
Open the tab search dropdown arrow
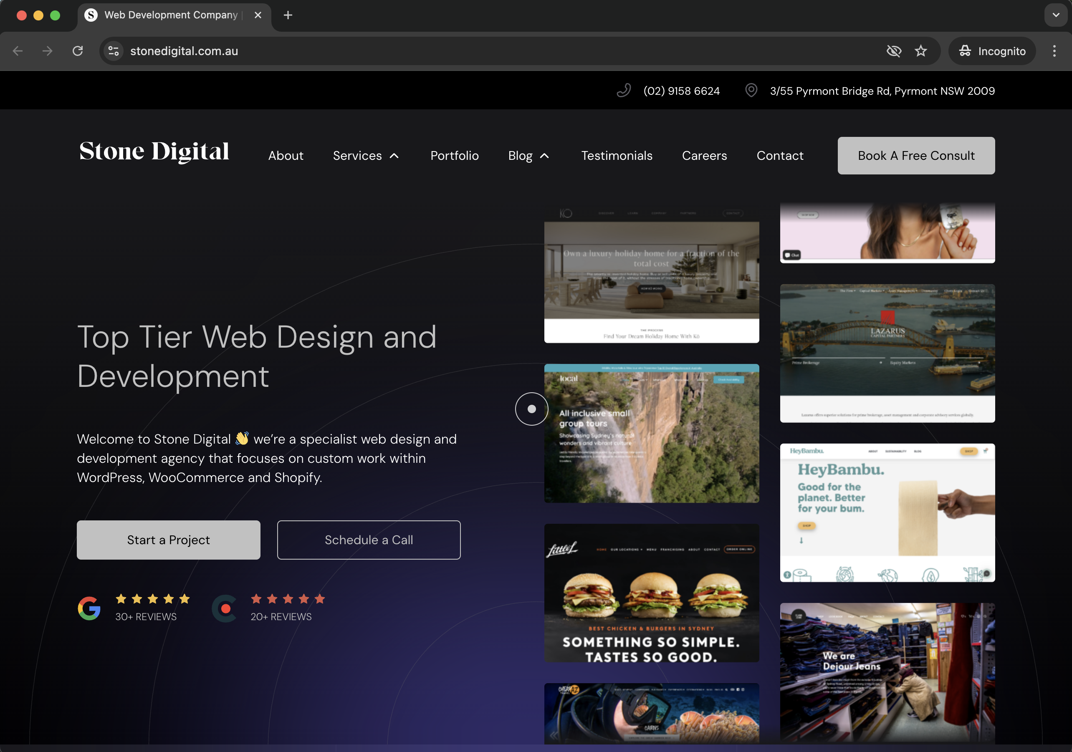pyautogui.click(x=1056, y=15)
